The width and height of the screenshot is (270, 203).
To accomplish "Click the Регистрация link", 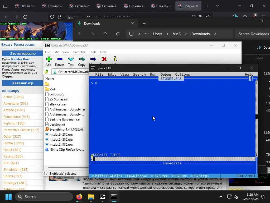I will [x=24, y=44].
